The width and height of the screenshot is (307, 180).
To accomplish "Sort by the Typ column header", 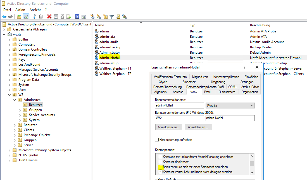I will tap(218, 25).
